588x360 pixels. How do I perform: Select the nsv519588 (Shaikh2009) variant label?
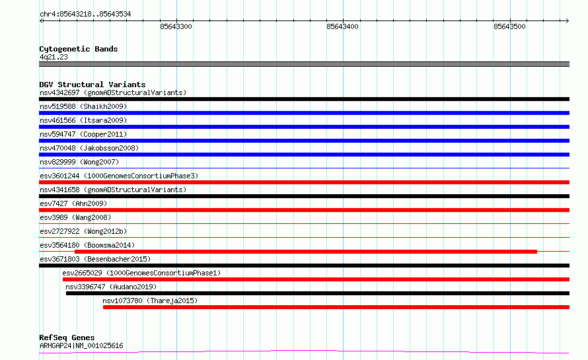point(83,106)
